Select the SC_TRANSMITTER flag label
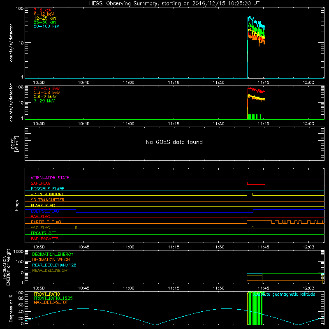The height and width of the screenshot is (329, 329). pyautogui.click(x=48, y=200)
